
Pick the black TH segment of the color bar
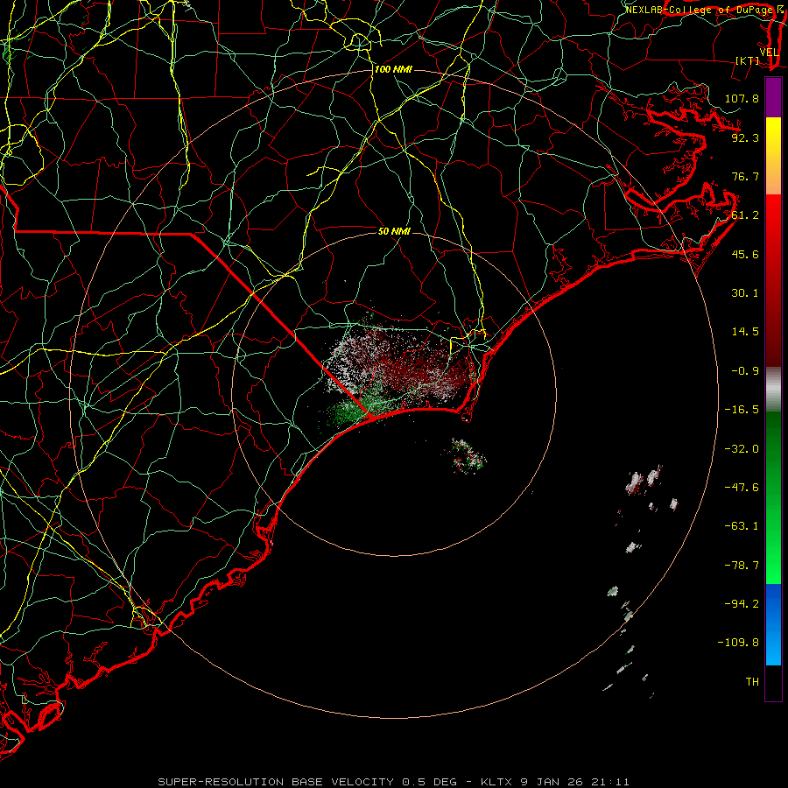[x=773, y=682]
